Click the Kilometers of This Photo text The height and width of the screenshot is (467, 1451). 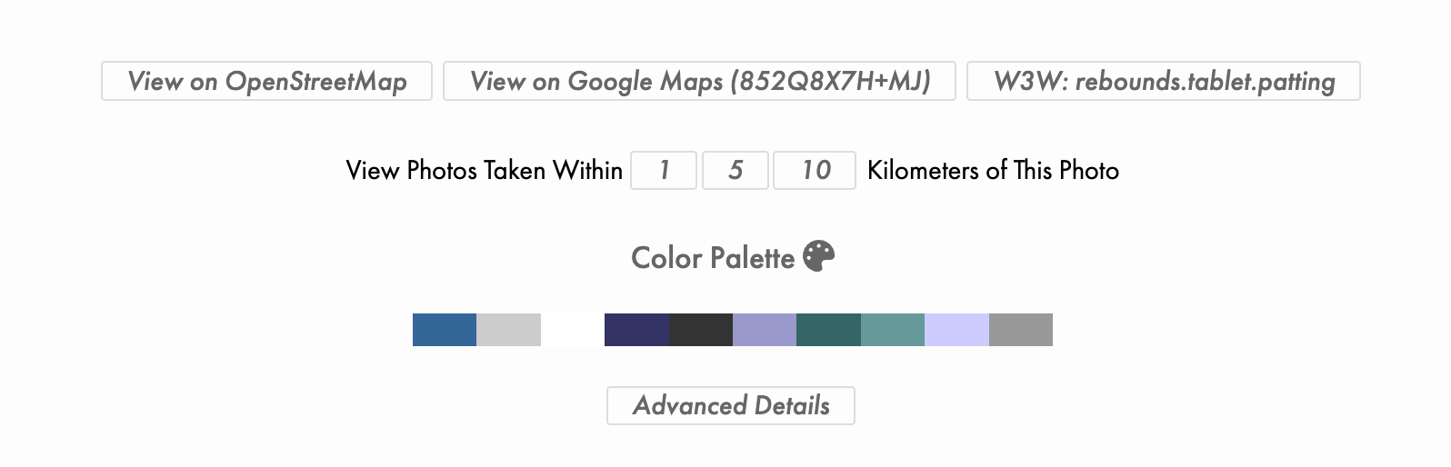(993, 170)
